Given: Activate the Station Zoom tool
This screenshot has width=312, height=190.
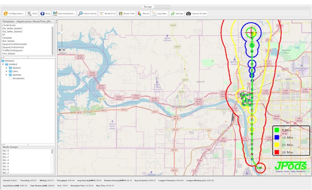Looking at the screenshot, I should coord(88,13).
